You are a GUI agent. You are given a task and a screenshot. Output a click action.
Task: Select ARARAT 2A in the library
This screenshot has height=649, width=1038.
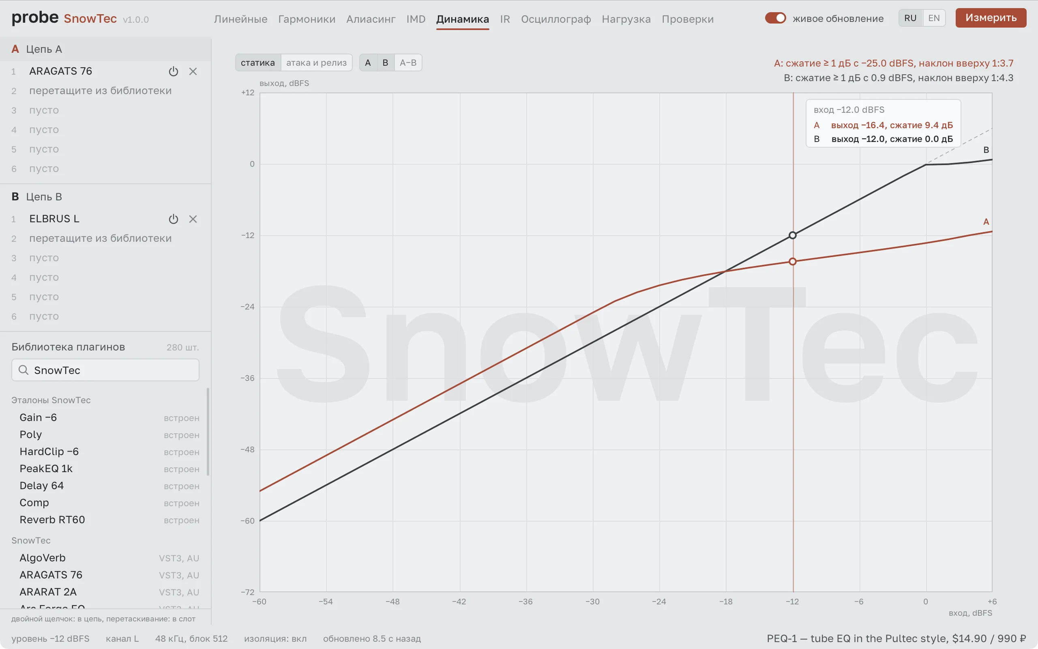click(x=105, y=592)
